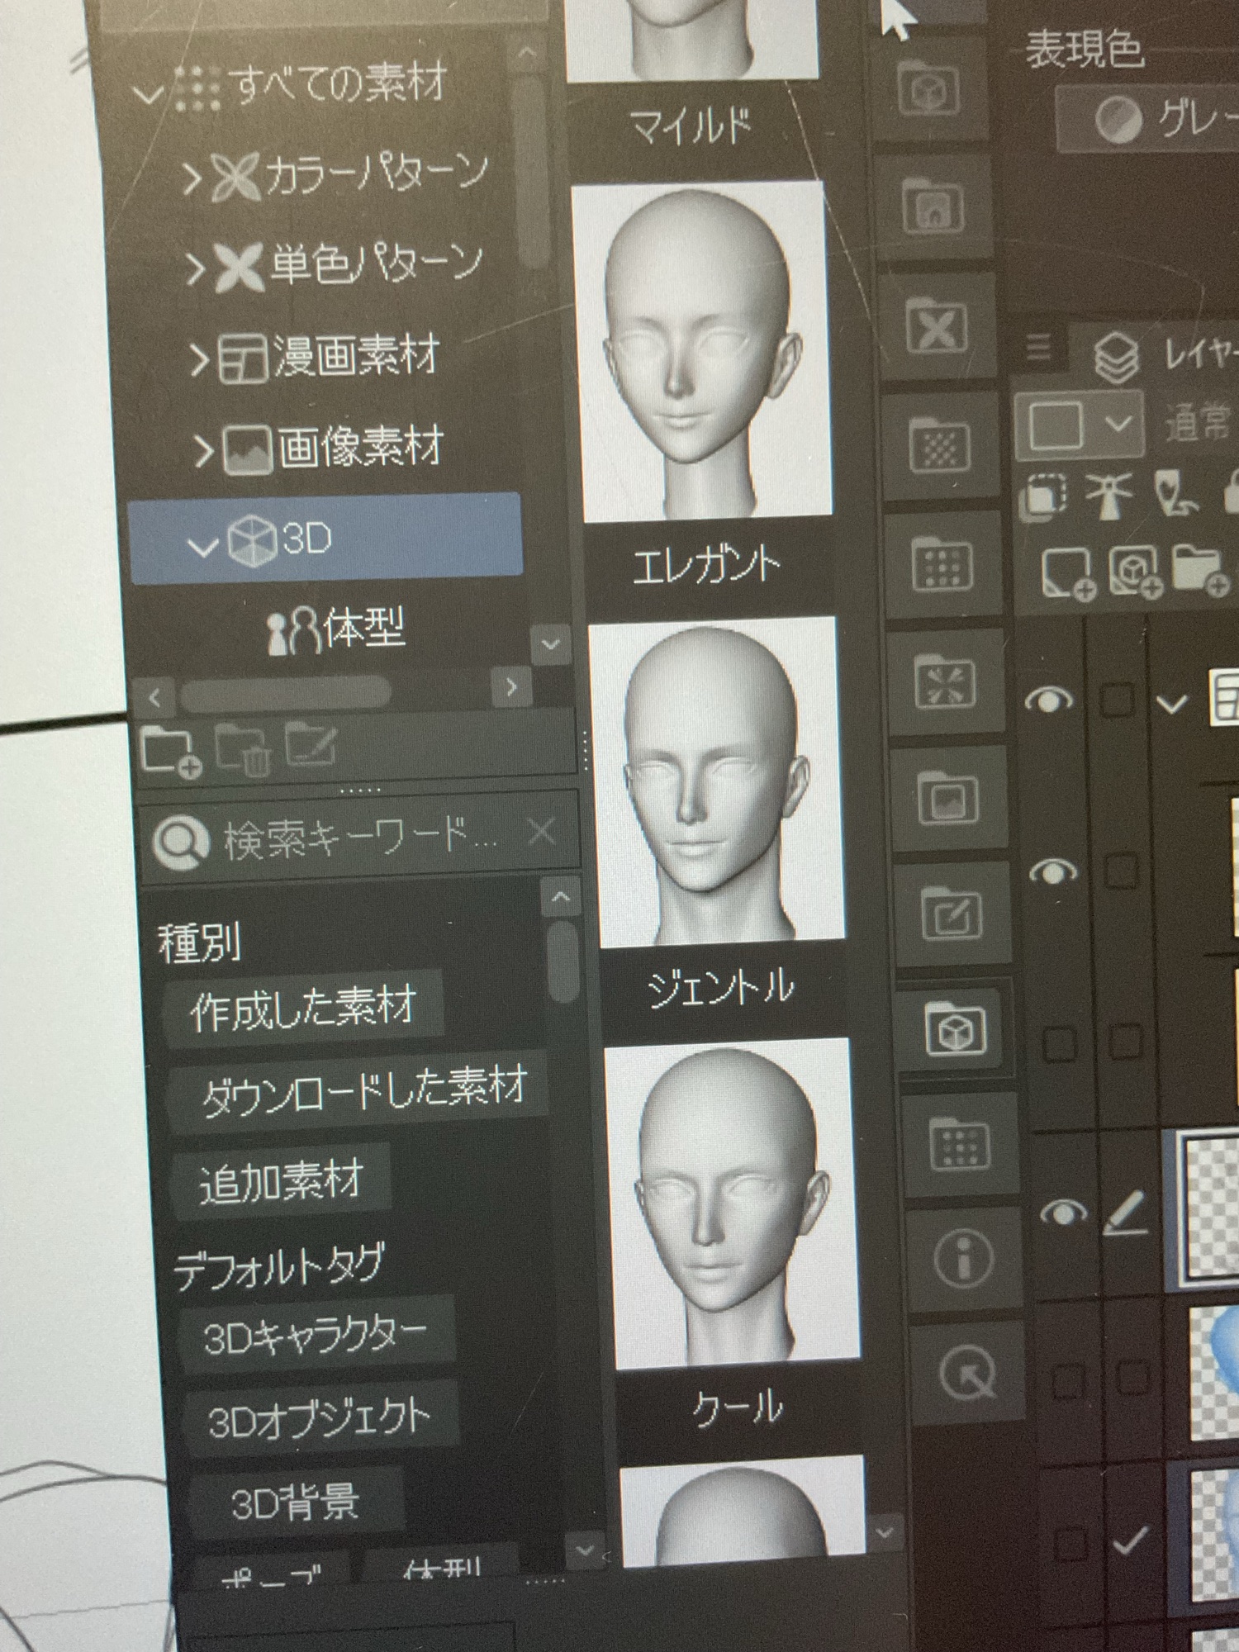The height and width of the screenshot is (1652, 1239).
Task: Tick the checkbox beside the top layer's eye
Action: point(1117,700)
